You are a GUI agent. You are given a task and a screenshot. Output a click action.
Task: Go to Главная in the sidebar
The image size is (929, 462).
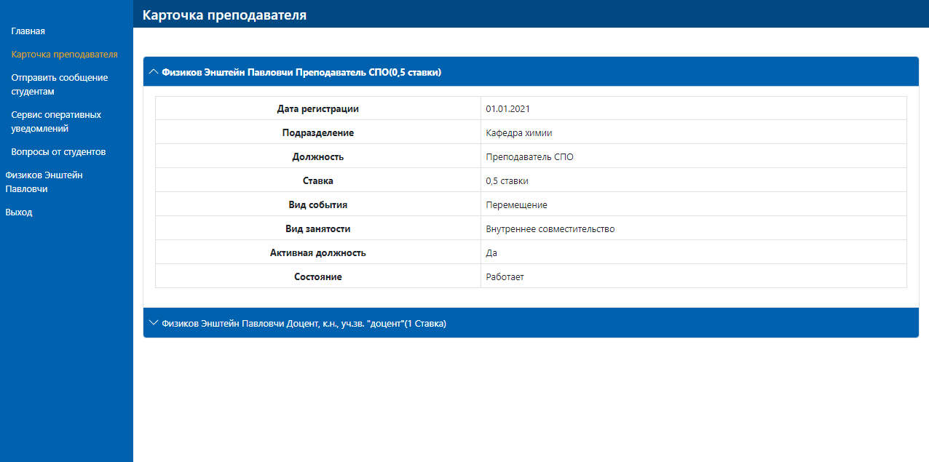point(28,31)
